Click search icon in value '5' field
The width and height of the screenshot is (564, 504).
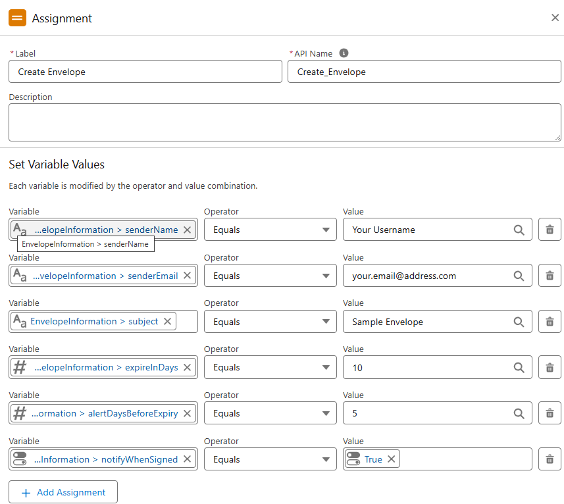pyautogui.click(x=519, y=413)
